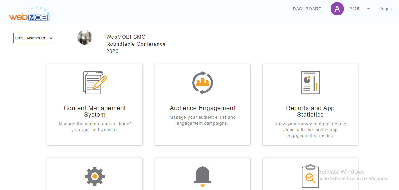Click 'Manage your audience' list' description text

[203, 120]
